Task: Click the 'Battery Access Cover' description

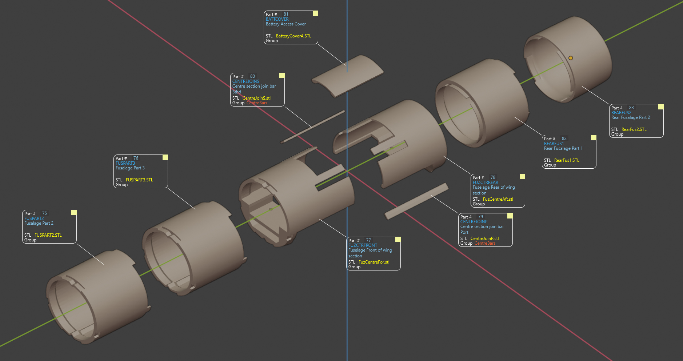Action: click(286, 24)
